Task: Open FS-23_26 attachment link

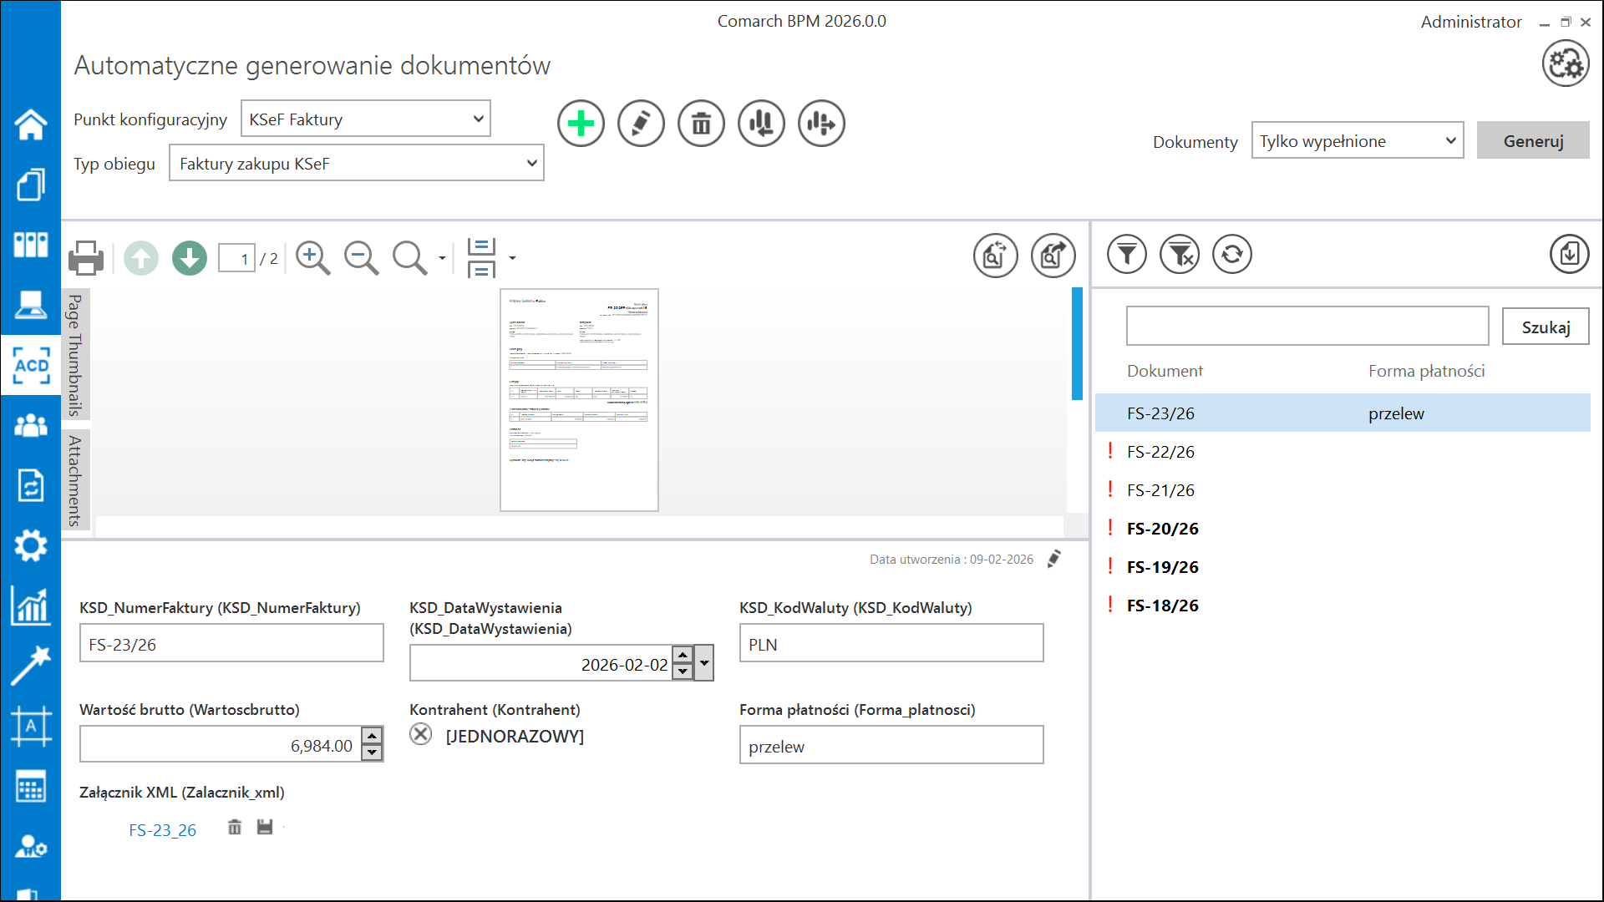Action: (163, 830)
